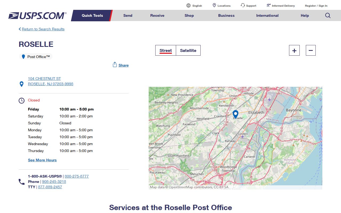Open the Shop menu
The height and width of the screenshot is (213, 341).
(189, 15)
